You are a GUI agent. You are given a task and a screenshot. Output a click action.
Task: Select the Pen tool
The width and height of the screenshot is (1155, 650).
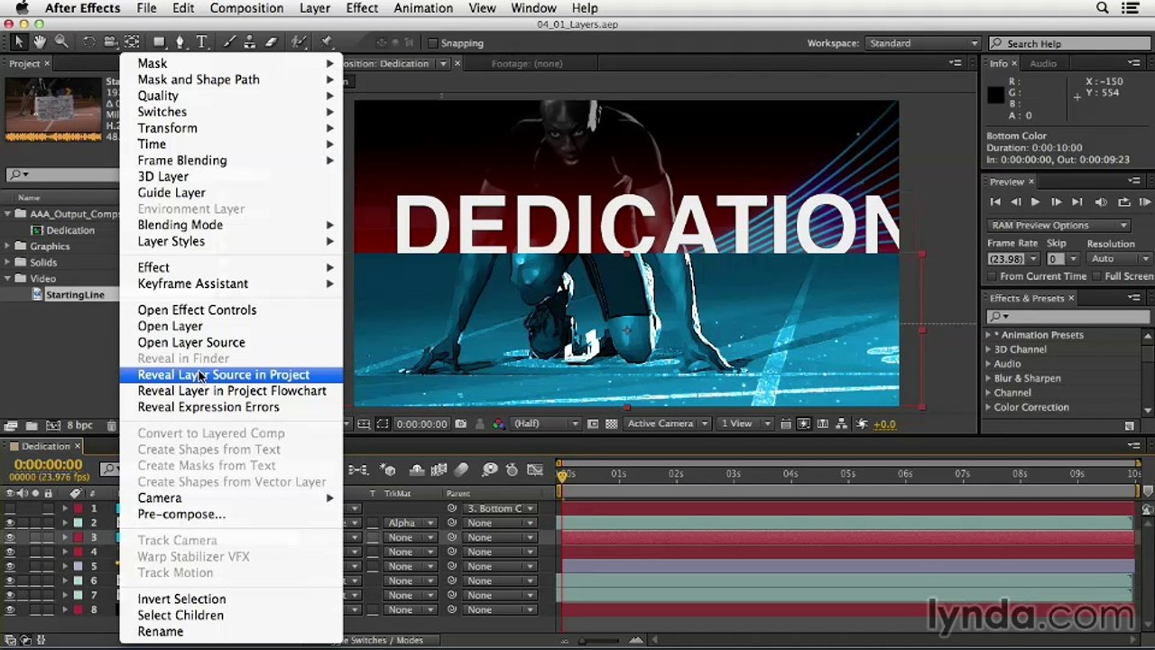tap(180, 42)
